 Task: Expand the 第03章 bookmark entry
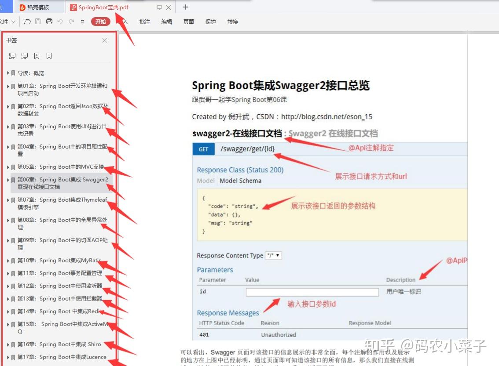point(7,127)
